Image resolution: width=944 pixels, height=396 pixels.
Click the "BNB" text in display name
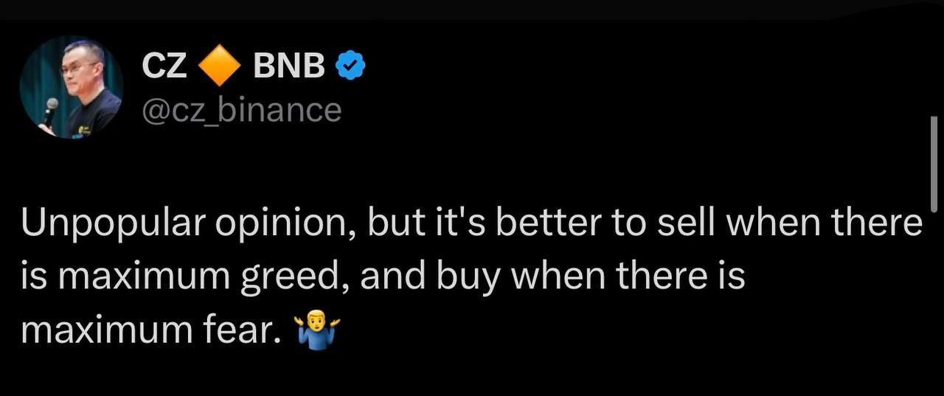tap(288, 67)
